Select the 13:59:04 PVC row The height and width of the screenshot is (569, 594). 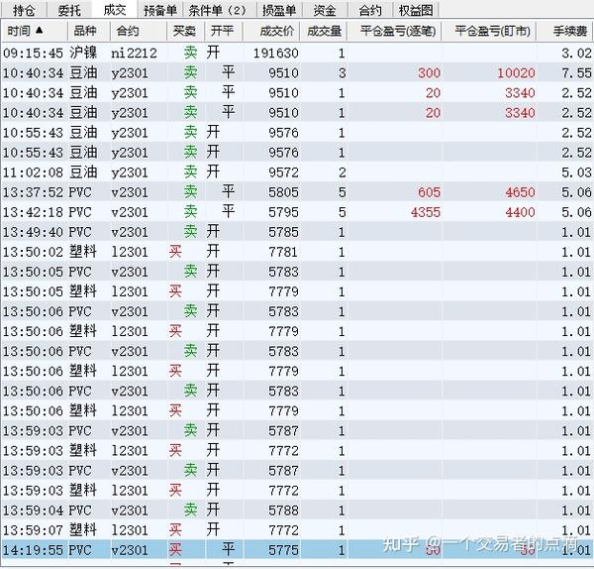click(297, 511)
